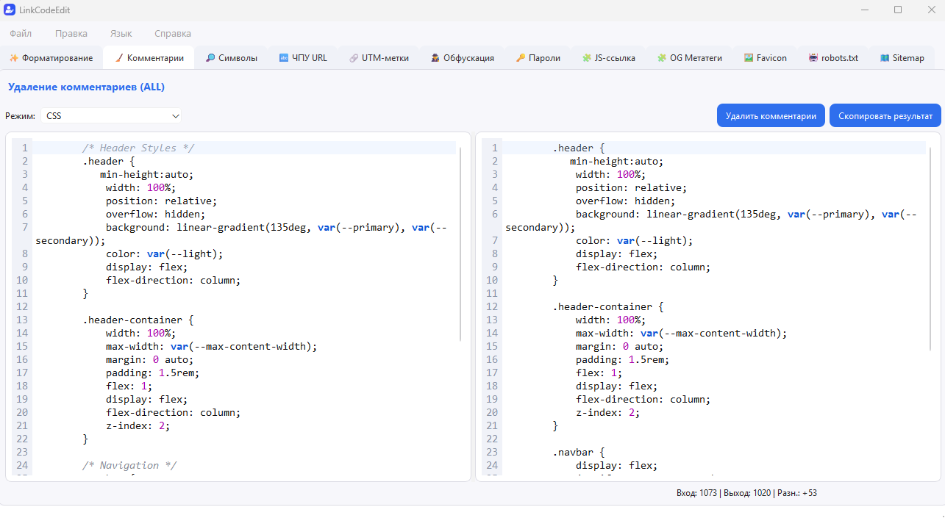Click the Скопировать результат button
945x518 pixels.
[885, 115]
